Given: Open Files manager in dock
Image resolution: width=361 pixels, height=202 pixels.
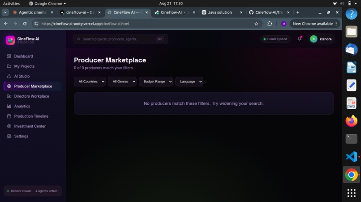Looking at the screenshot, I should (x=351, y=32).
